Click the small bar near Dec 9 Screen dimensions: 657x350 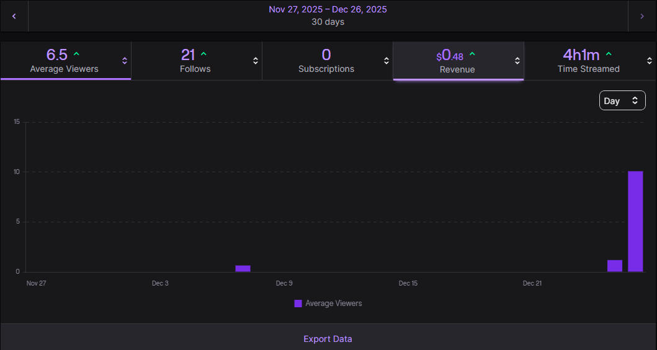[243, 268]
